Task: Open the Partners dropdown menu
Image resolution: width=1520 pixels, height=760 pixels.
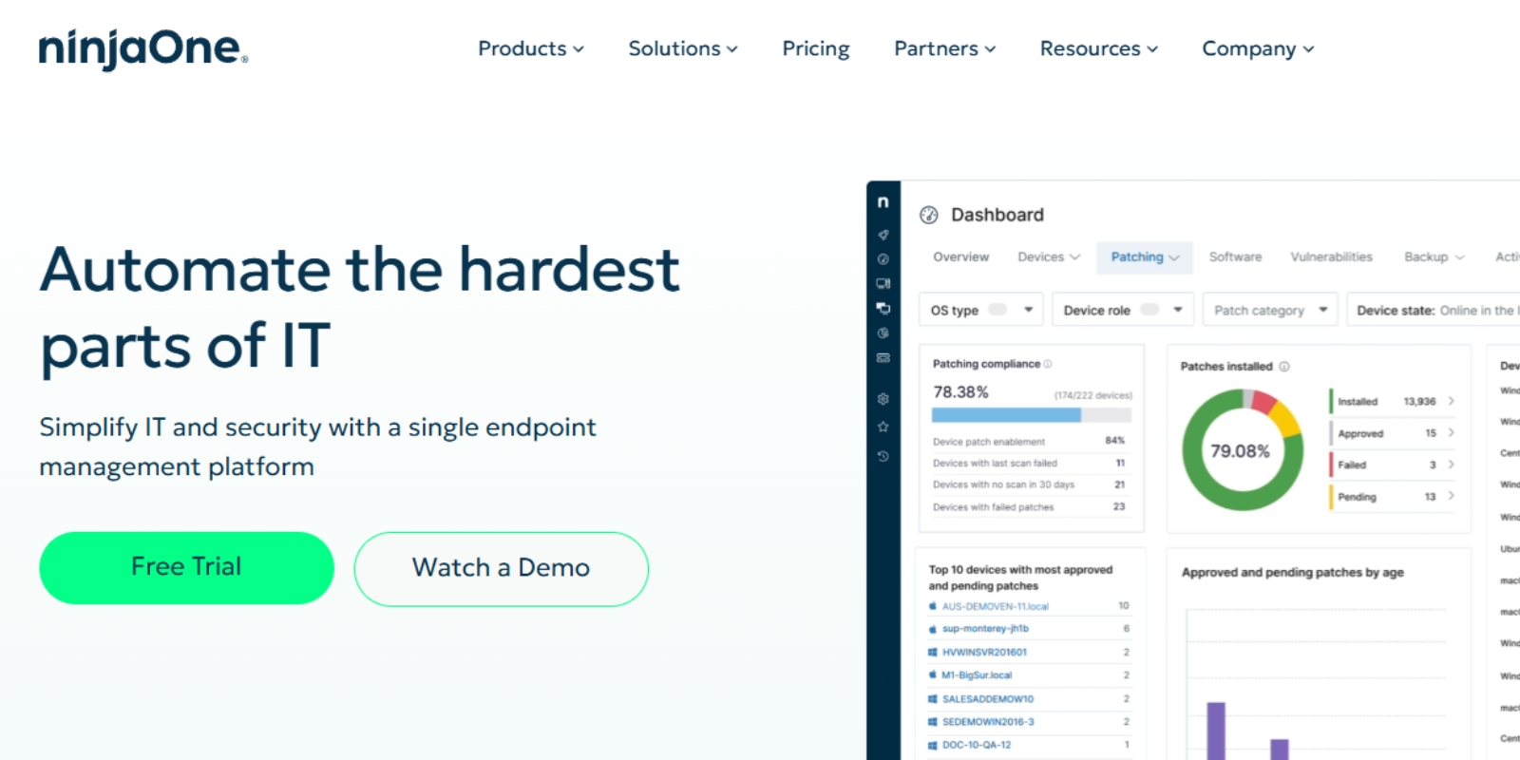Action: click(945, 48)
